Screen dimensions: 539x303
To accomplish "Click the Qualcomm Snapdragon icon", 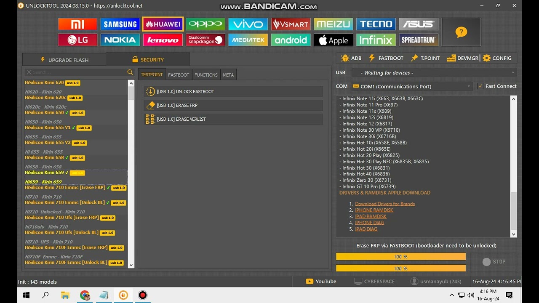I will [x=205, y=40].
